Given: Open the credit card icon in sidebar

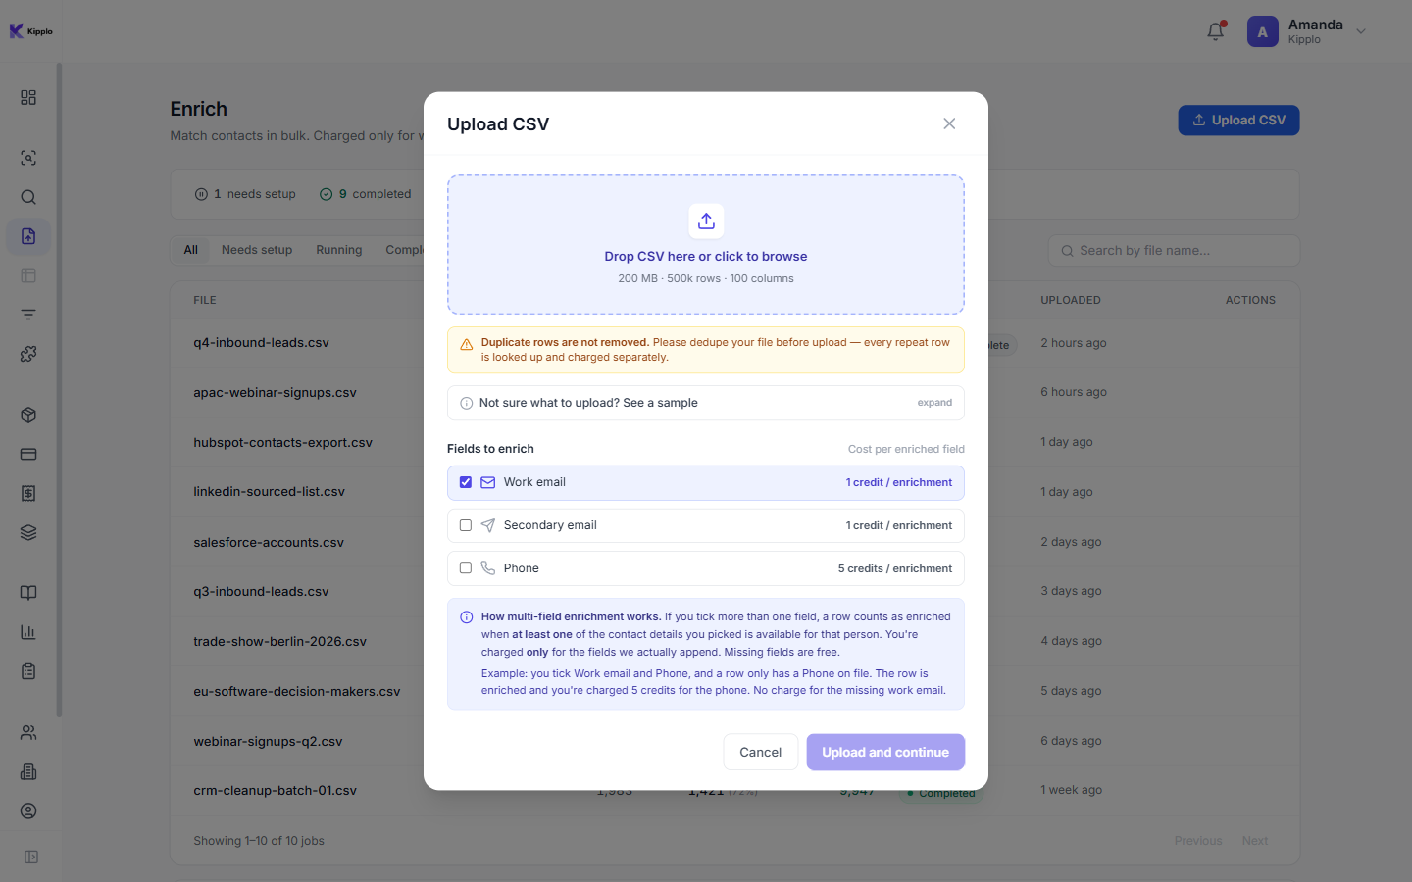Looking at the screenshot, I should 28,454.
